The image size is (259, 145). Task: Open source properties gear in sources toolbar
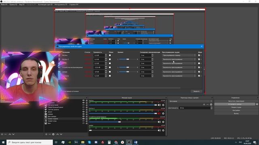click(53, 134)
